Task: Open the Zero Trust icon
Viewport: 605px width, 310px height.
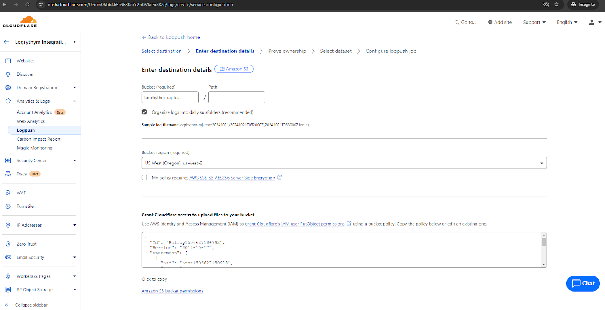Action: 8,244
